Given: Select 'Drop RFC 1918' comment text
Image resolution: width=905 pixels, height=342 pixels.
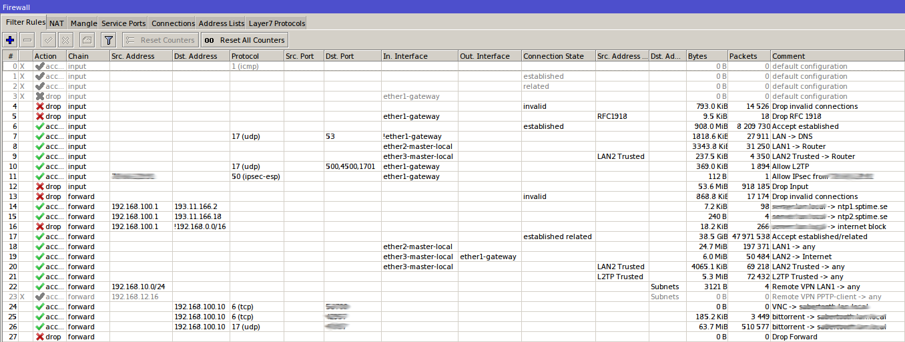Looking at the screenshot, I should tap(798, 116).
